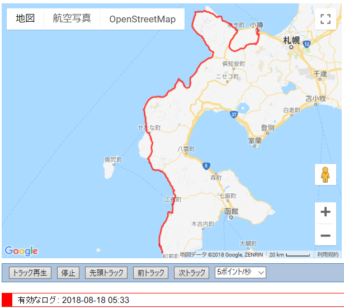This screenshot has width=344, height=308.
Task: Click the 白老町 town label
Action: (x=292, y=110)
